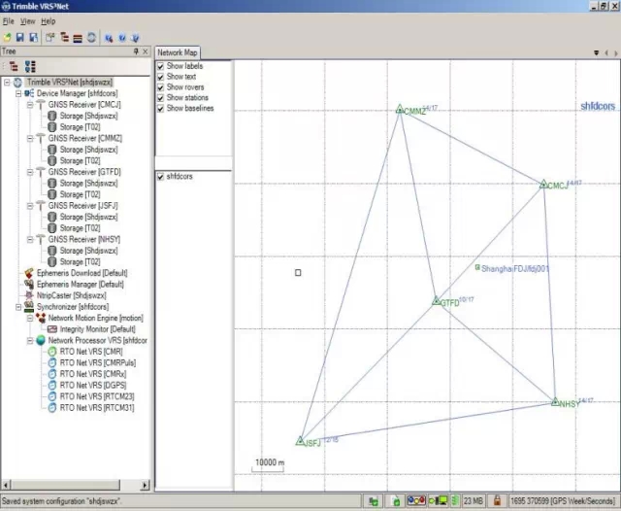This screenshot has width=621, height=511.
Task: Collapse the GNSS Receiver [CMCJ] node
Action: [30, 105]
